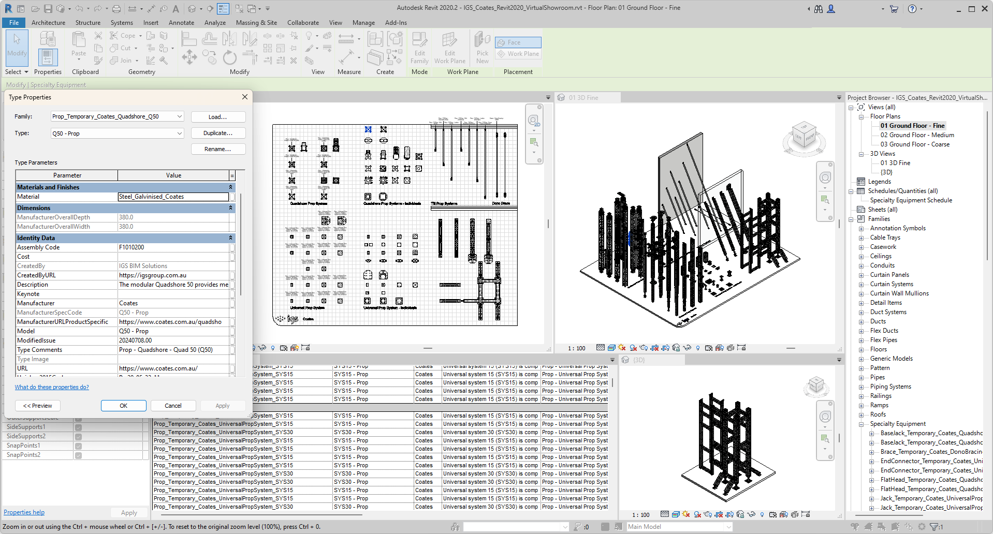Click the Material value field Steel_Galvinised_Coates

(173, 197)
